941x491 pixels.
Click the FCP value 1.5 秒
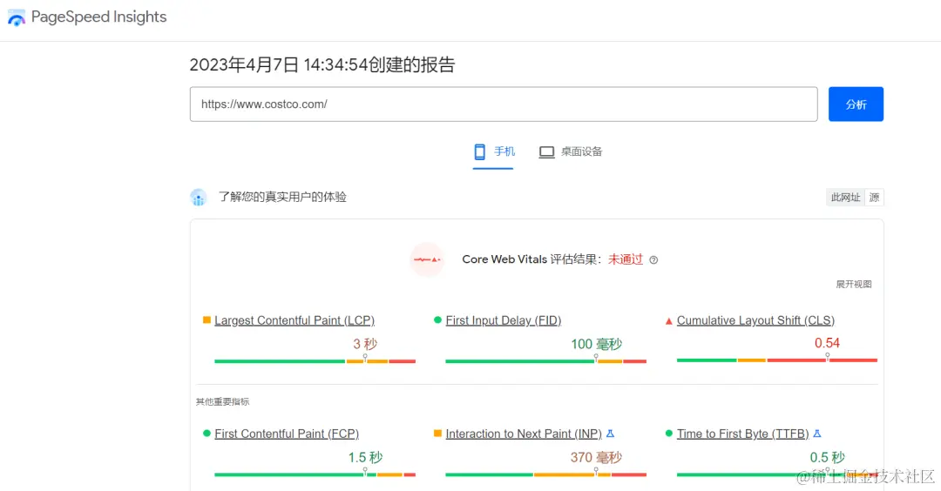click(365, 457)
